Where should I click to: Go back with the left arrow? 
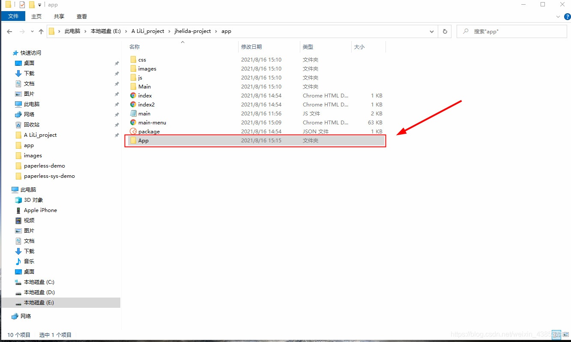pyautogui.click(x=9, y=31)
